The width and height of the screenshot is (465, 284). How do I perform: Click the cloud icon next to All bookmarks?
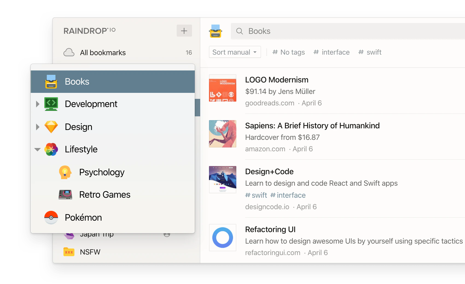69,52
